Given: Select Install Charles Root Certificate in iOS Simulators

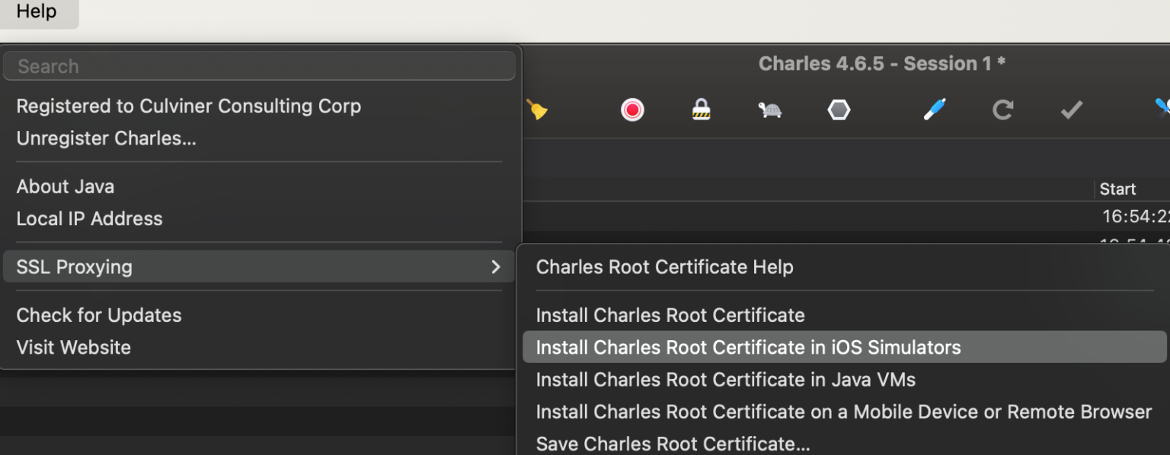Looking at the screenshot, I should click(x=748, y=348).
